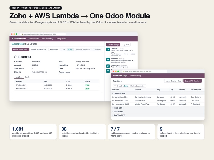Click the Reactivate button
214x160 pixels.
[54, 50]
